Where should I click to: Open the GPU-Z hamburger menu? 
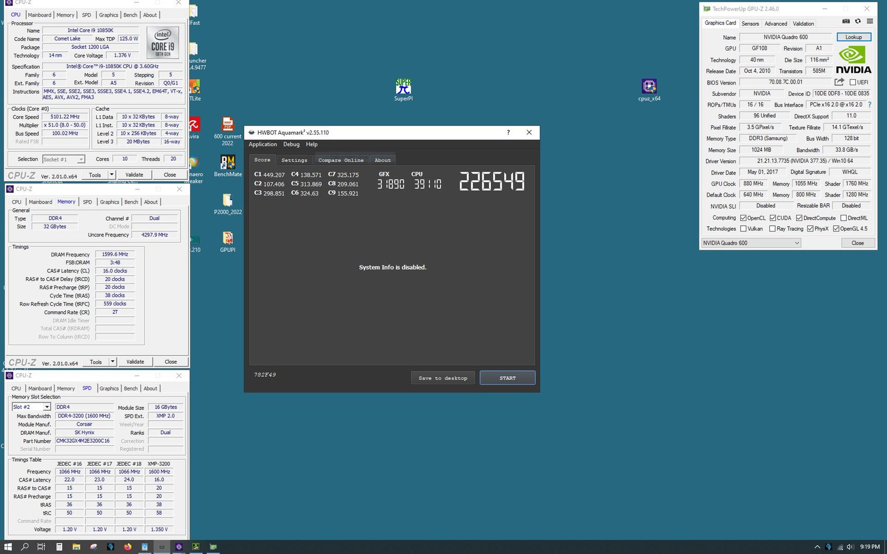(x=870, y=22)
